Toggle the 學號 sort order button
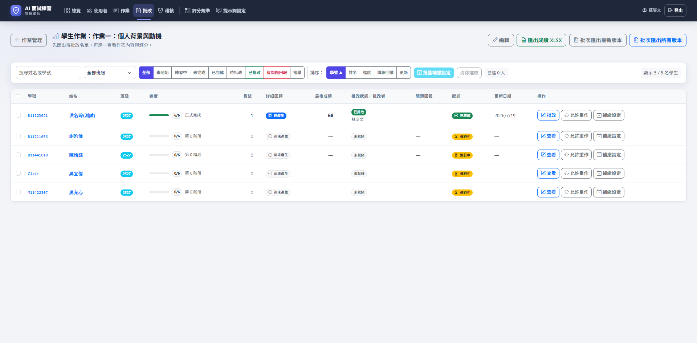 tap(336, 73)
